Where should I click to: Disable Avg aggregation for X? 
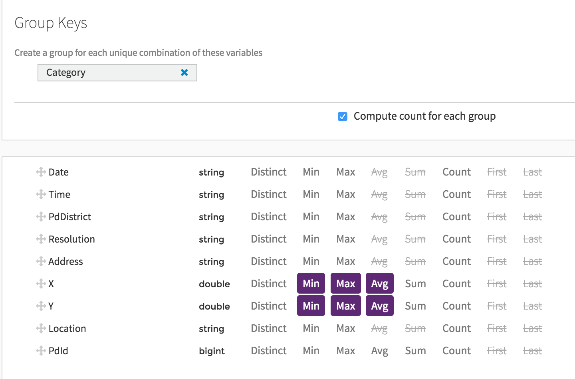pyautogui.click(x=380, y=283)
